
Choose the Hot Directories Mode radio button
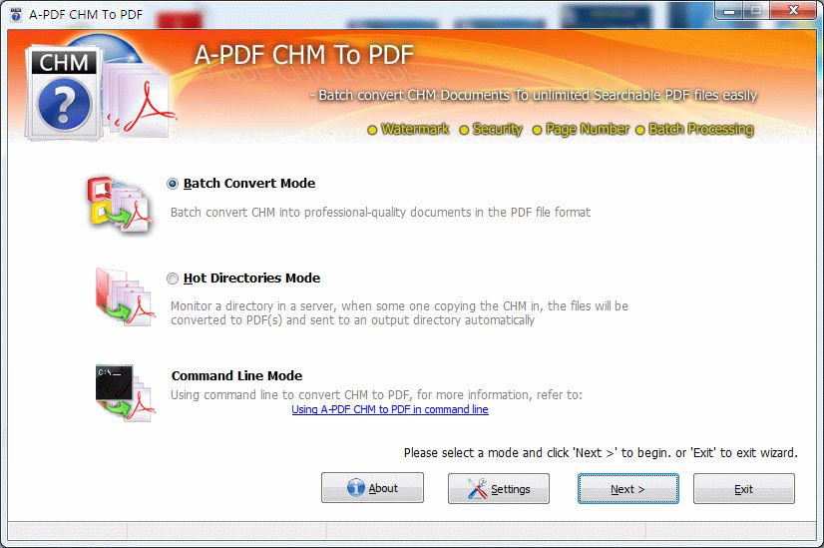[174, 278]
